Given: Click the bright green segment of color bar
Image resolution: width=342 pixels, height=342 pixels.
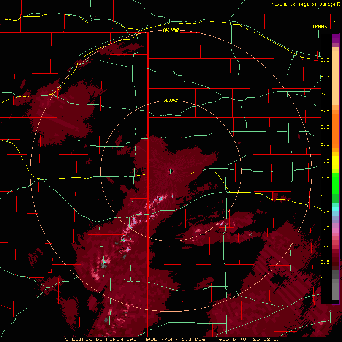Looking at the screenshot, I should [x=336, y=183].
